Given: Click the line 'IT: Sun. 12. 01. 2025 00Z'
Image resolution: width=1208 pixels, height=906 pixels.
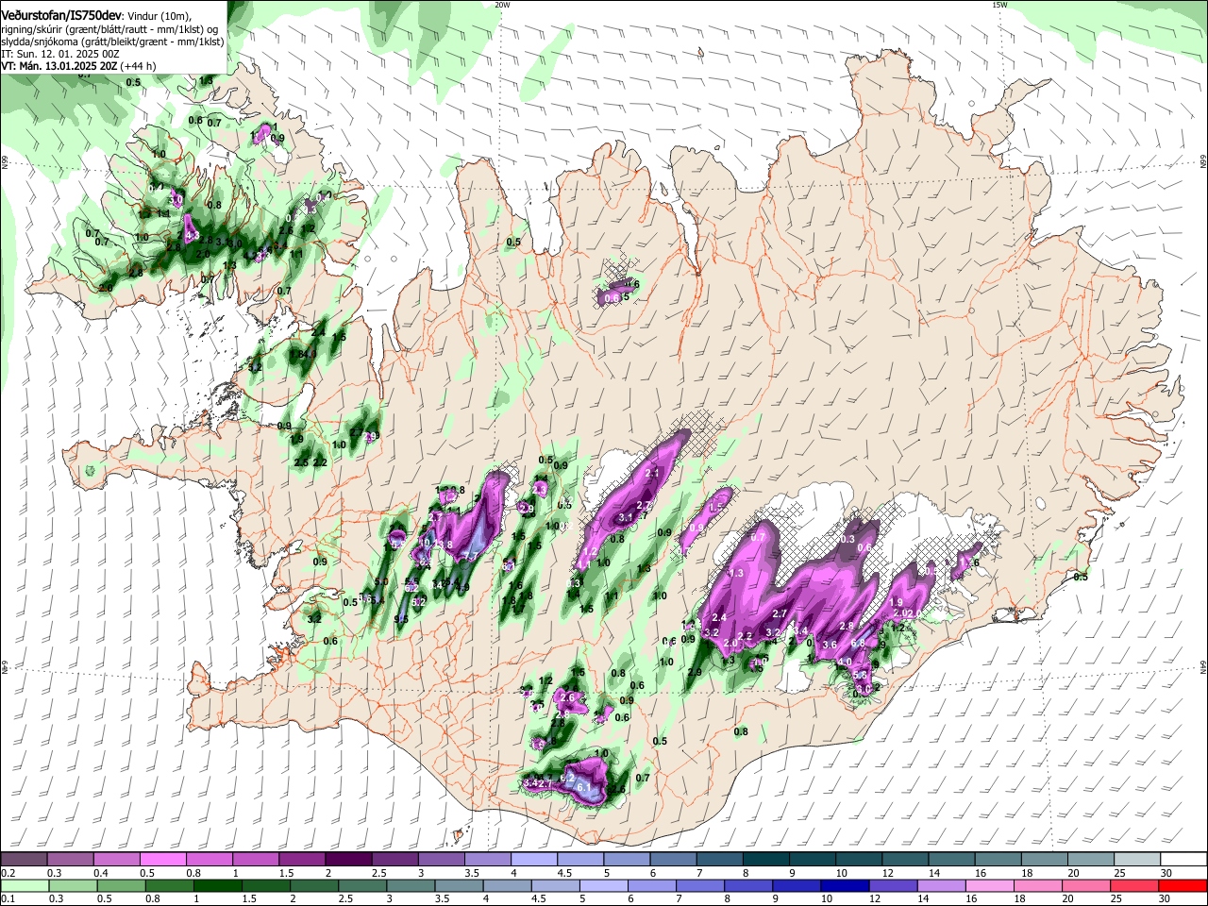Looking at the screenshot, I should click(59, 54).
